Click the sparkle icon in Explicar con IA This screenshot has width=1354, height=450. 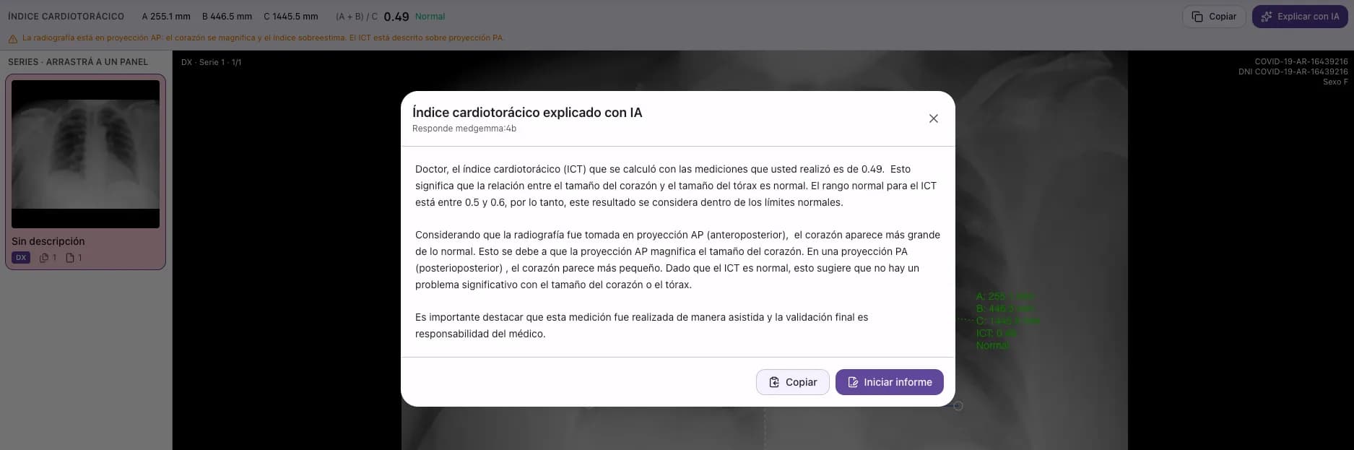point(1267,17)
